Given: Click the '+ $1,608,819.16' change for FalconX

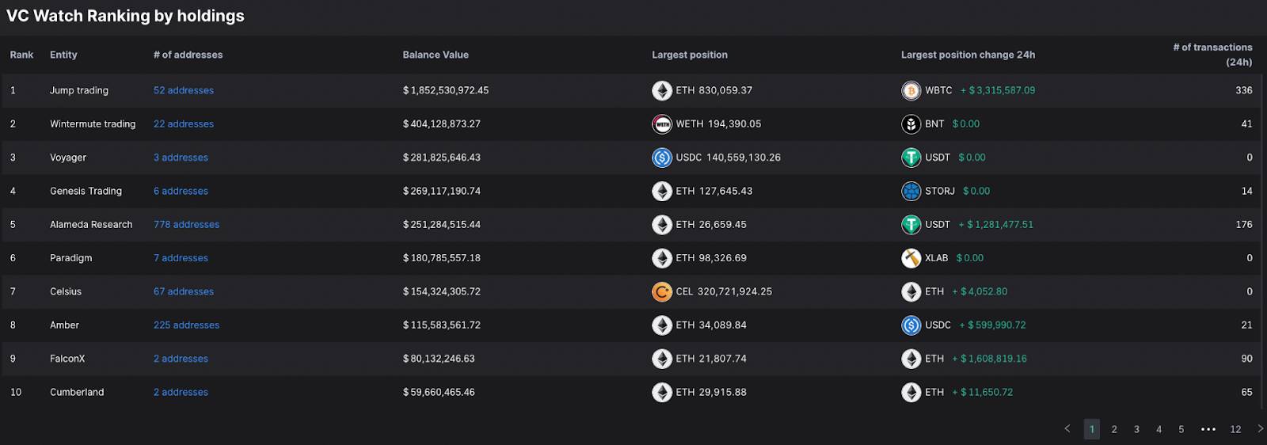Looking at the screenshot, I should click(x=989, y=359).
